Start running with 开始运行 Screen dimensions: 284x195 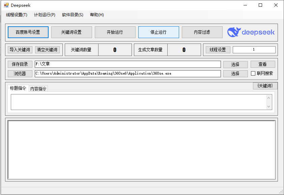[x=115, y=32]
